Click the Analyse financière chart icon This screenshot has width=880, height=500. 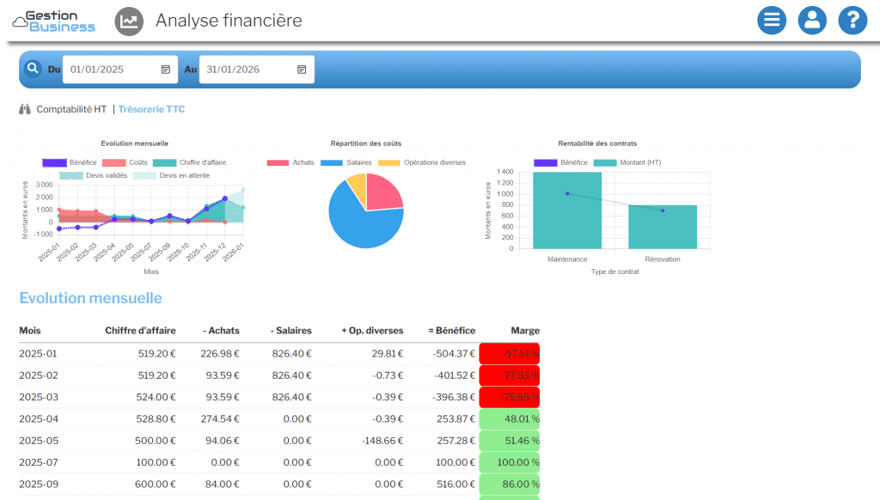click(x=129, y=21)
